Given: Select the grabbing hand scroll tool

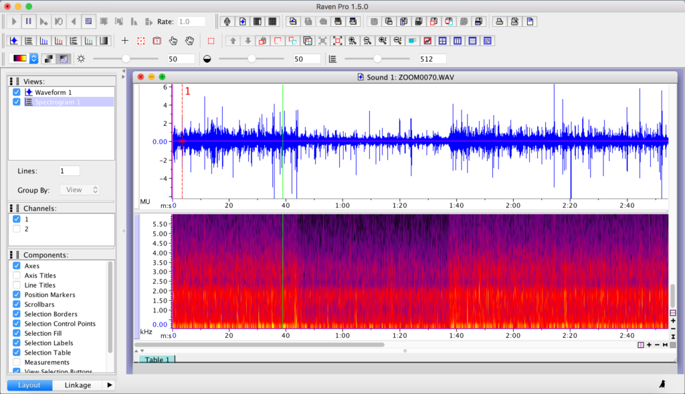Looking at the screenshot, I should click(x=189, y=41).
